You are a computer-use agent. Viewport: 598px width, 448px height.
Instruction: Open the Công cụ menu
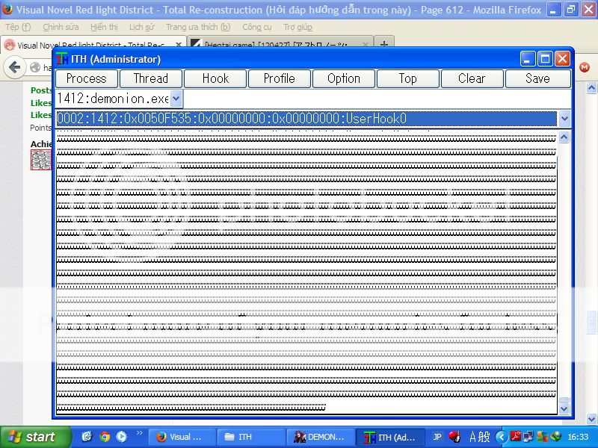(256, 27)
